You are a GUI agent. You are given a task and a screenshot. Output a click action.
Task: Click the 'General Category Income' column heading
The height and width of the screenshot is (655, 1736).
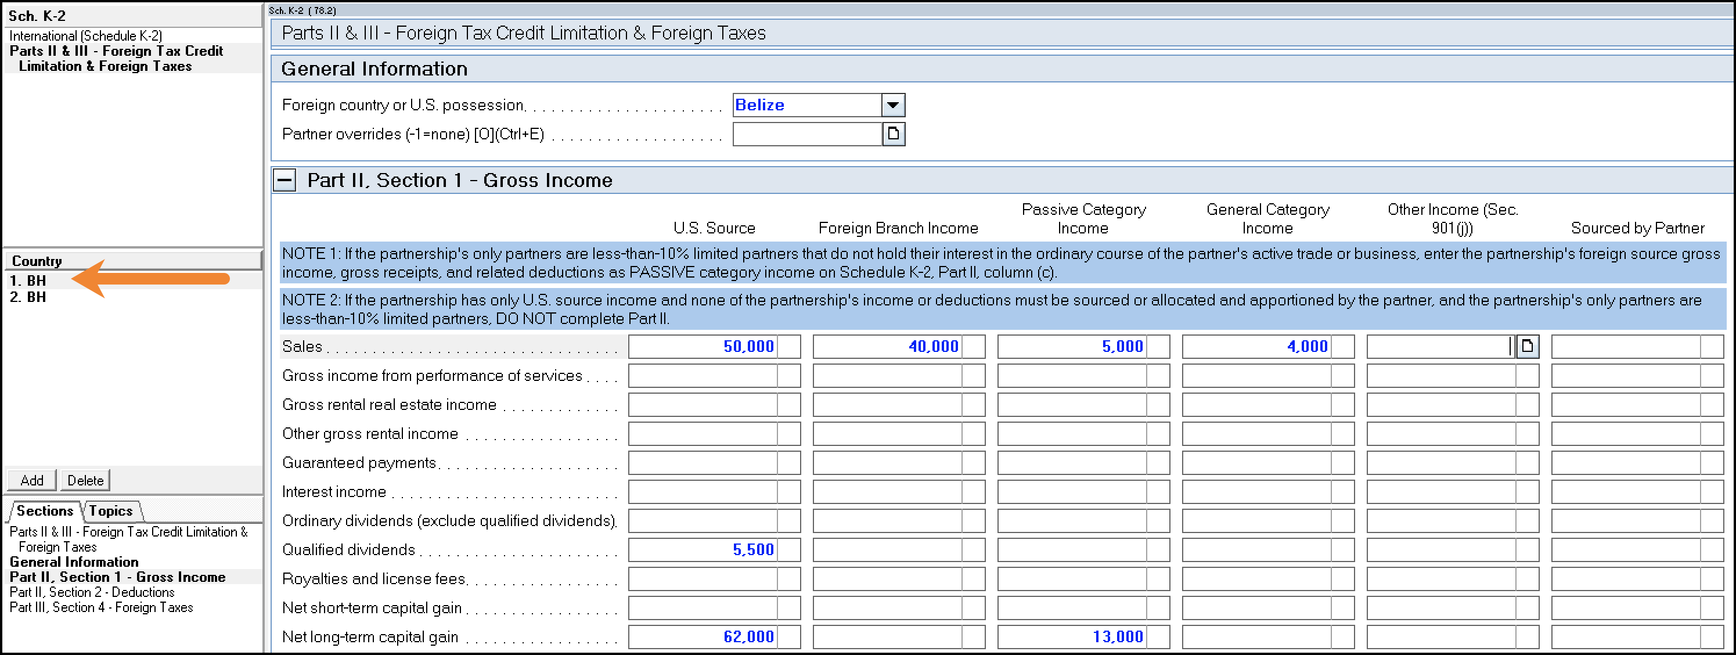click(1267, 219)
